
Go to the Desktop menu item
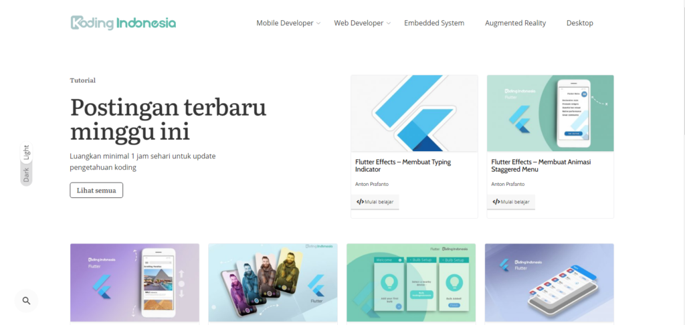(580, 23)
